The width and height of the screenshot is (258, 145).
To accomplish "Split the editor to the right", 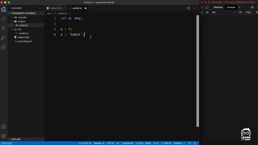I will point(188,8).
